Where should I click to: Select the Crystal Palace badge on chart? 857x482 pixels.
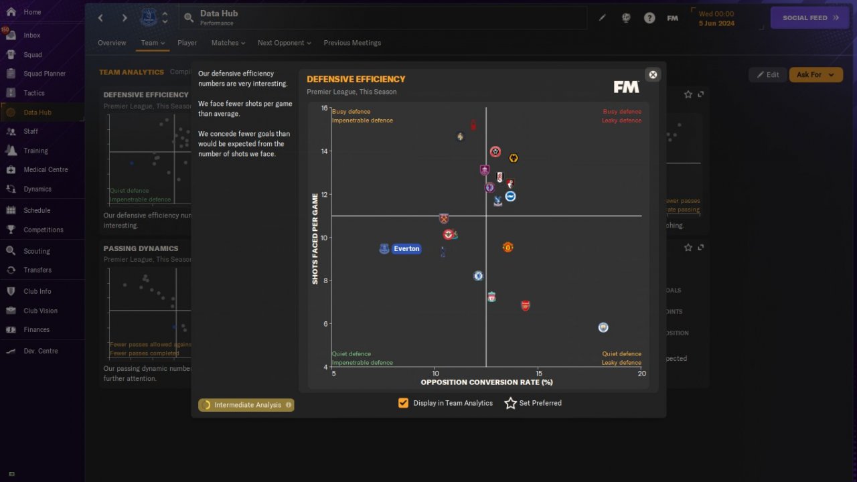[x=497, y=201]
